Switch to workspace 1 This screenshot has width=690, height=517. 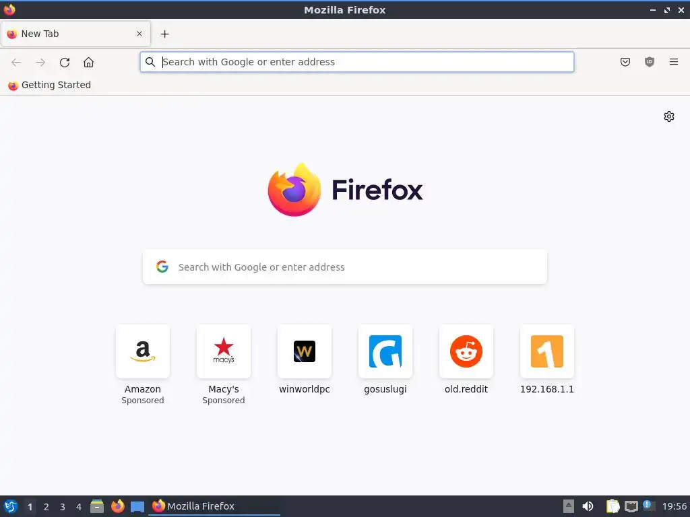coord(30,507)
